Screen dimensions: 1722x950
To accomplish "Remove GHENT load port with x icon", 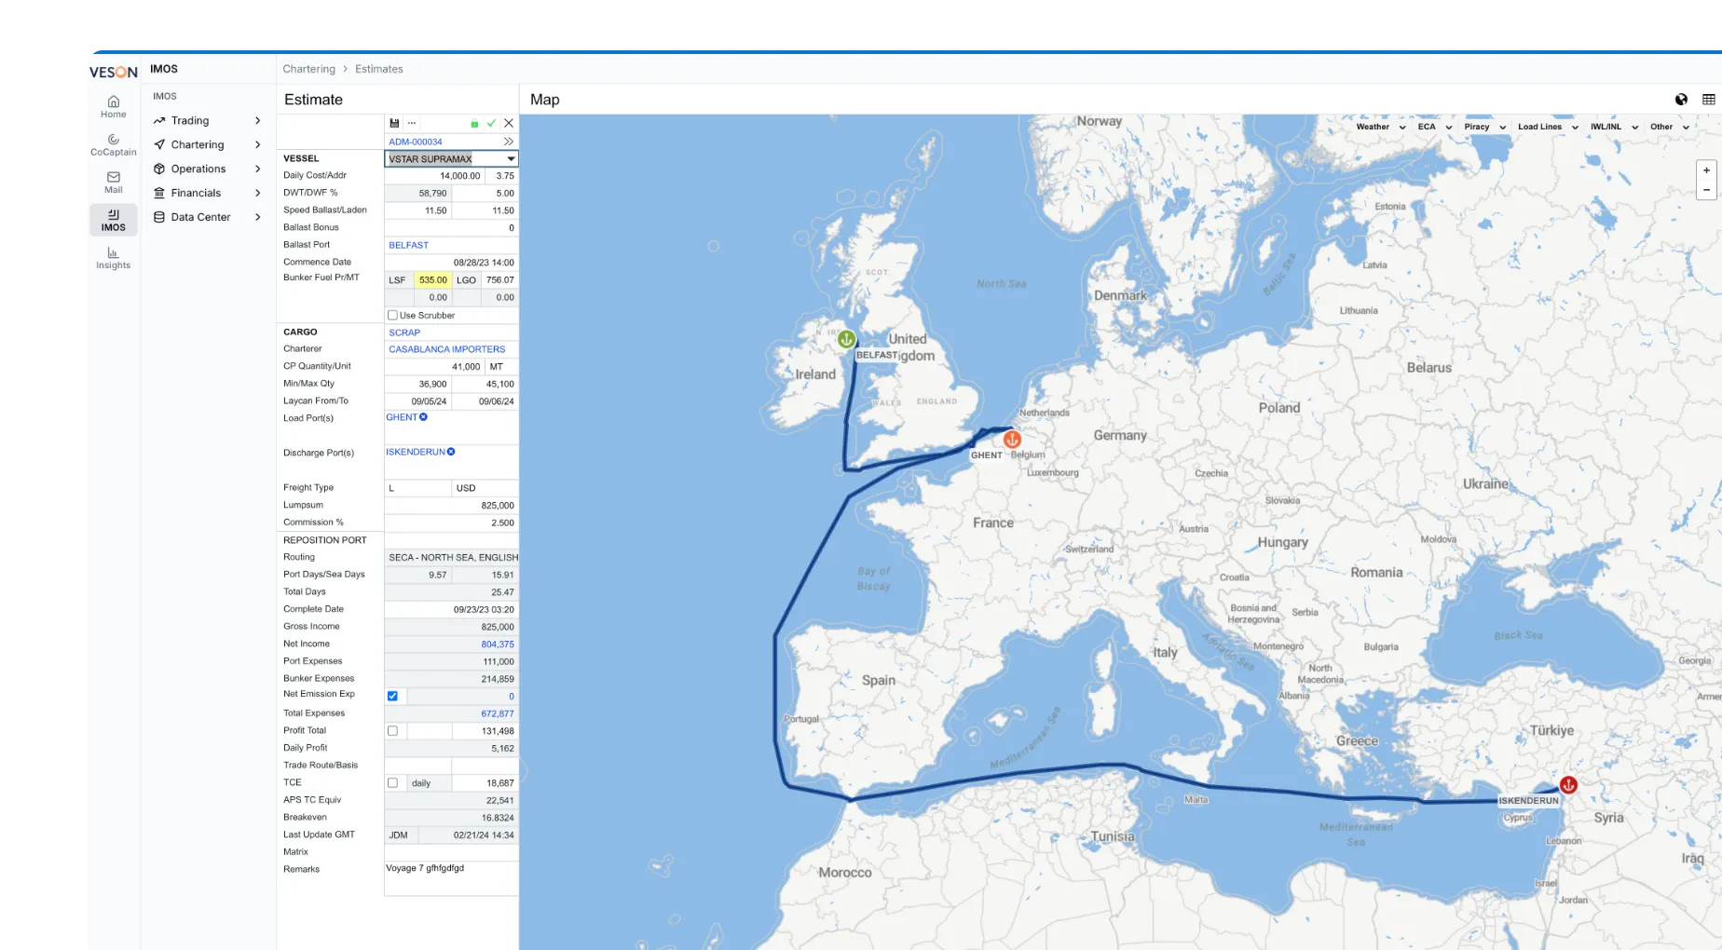I will (x=423, y=417).
